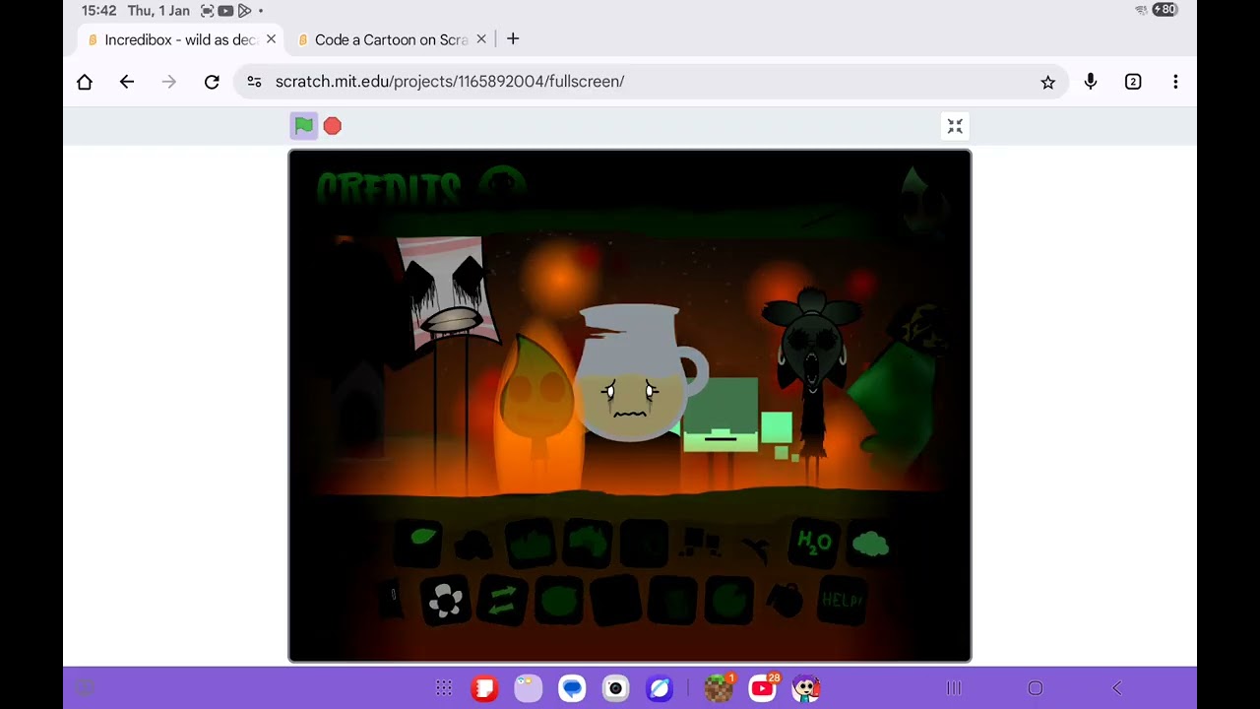Open Samsung Internet from taskbar
The width and height of the screenshot is (1260, 709).
(x=660, y=688)
